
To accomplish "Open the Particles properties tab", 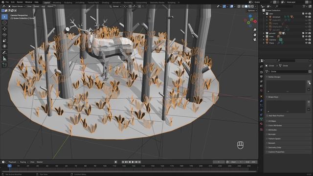I will [x=261, y=106].
